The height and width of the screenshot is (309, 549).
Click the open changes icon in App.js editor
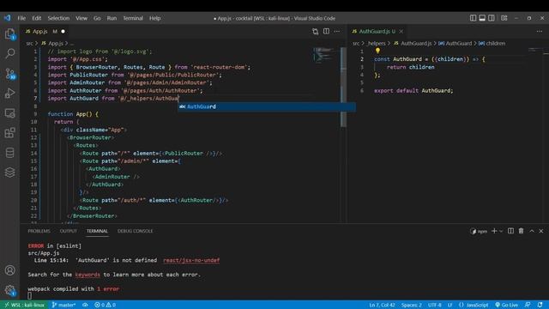315,32
